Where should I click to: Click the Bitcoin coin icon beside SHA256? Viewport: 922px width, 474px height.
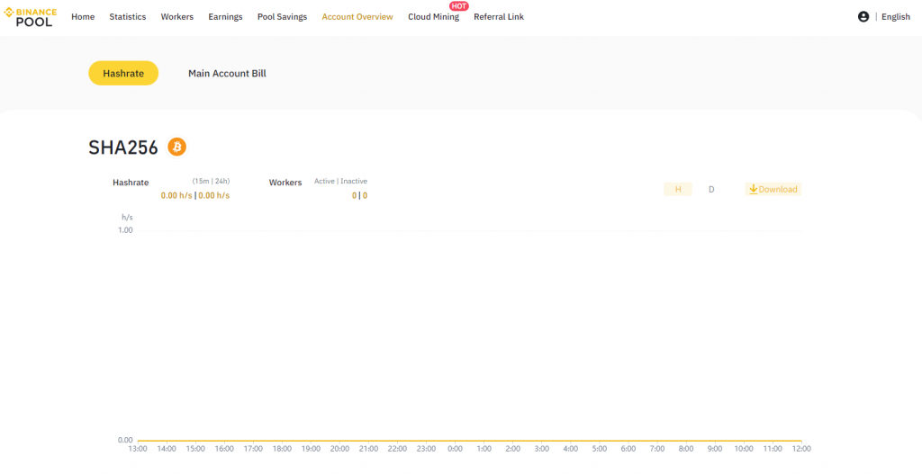tap(177, 147)
